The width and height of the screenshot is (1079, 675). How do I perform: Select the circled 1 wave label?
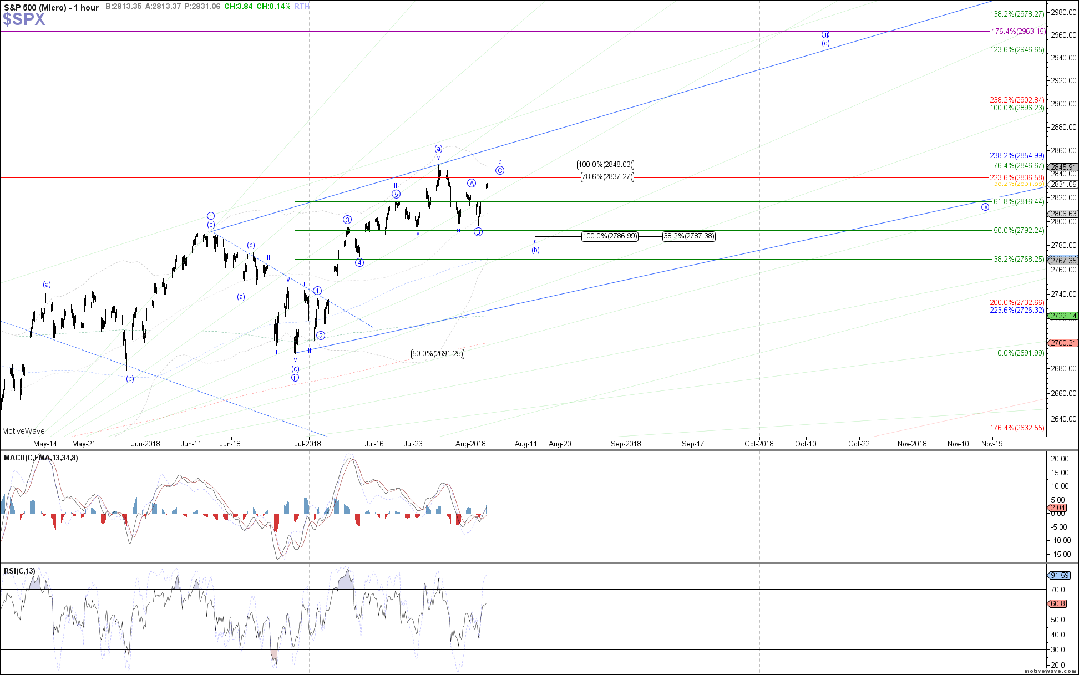[x=317, y=291]
